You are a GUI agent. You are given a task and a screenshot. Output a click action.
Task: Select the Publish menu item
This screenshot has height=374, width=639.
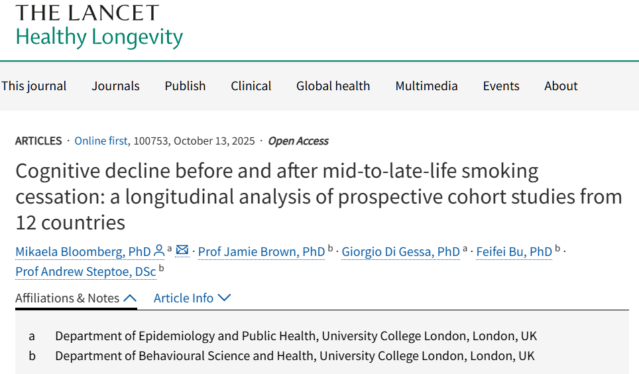(185, 86)
